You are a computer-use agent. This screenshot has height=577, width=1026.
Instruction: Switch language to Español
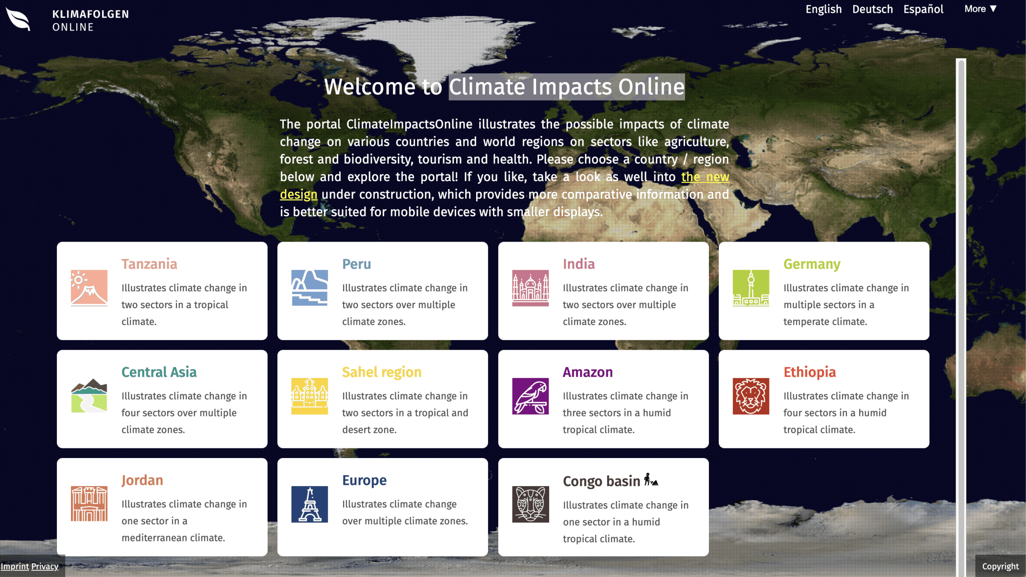(924, 9)
